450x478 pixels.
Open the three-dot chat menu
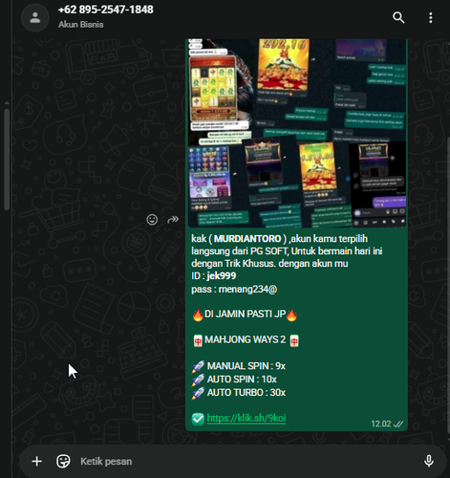(x=431, y=18)
